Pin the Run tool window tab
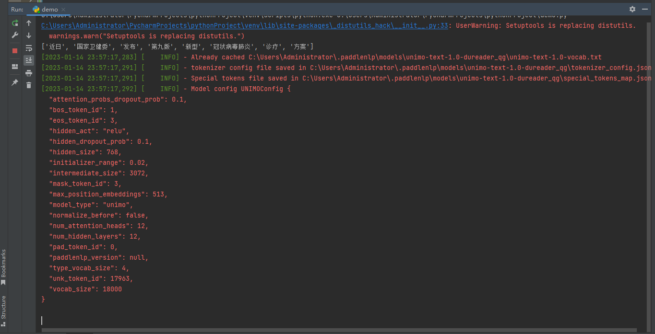655x334 pixels. 15,81
